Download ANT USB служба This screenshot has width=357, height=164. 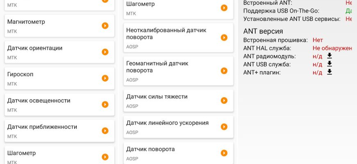tap(329, 64)
